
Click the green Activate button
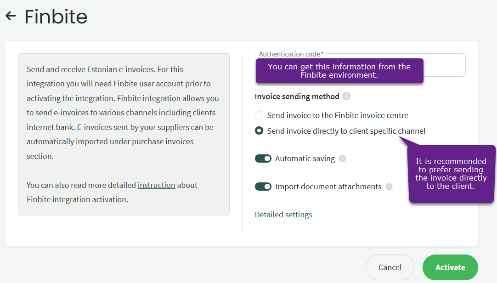coord(450,267)
